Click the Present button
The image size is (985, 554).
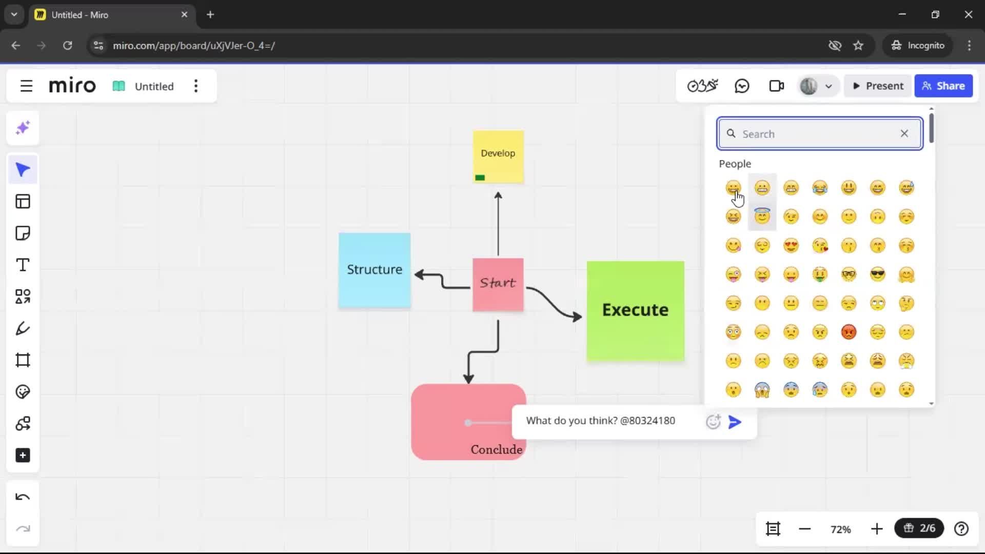[878, 86]
